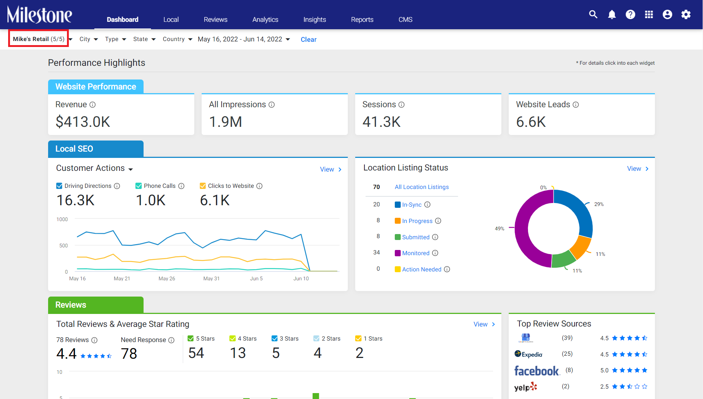Click the purple Monitored color swatch
The height and width of the screenshot is (399, 703).
[398, 253]
